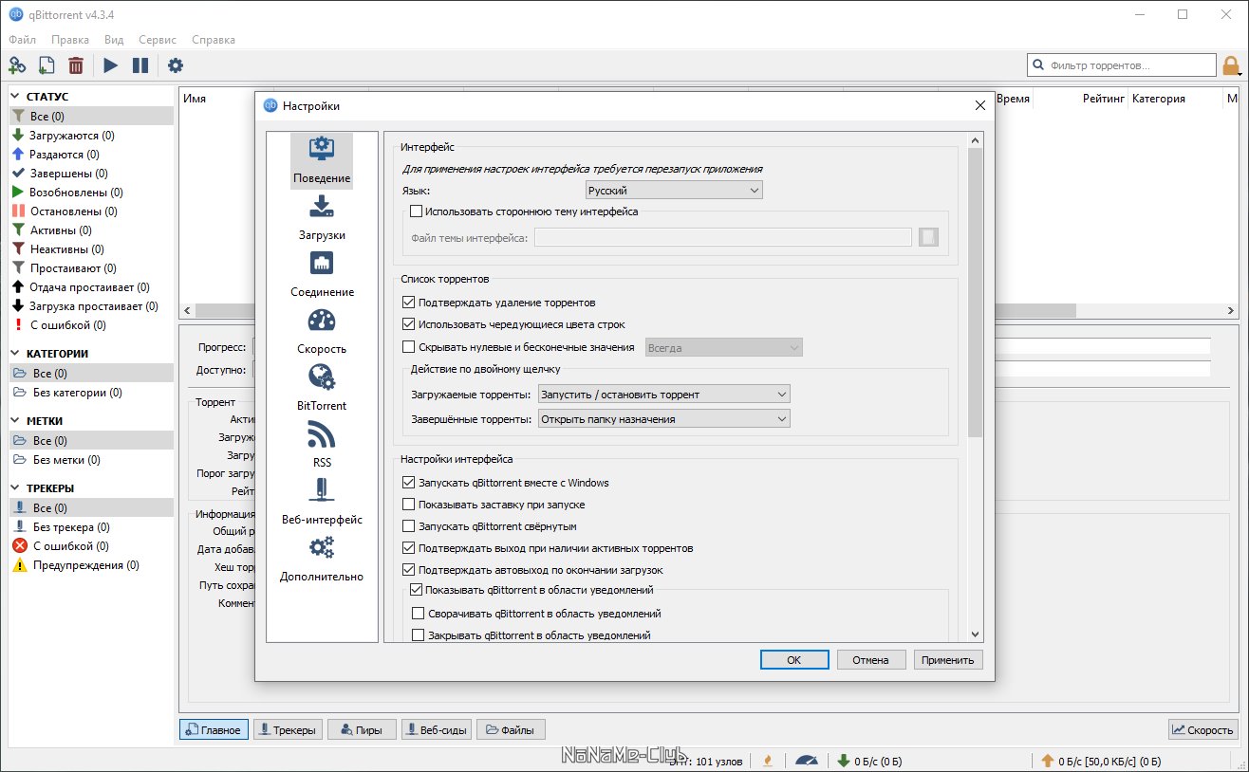Open the RSS settings section icon
The width and height of the screenshot is (1249, 772).
click(x=322, y=434)
